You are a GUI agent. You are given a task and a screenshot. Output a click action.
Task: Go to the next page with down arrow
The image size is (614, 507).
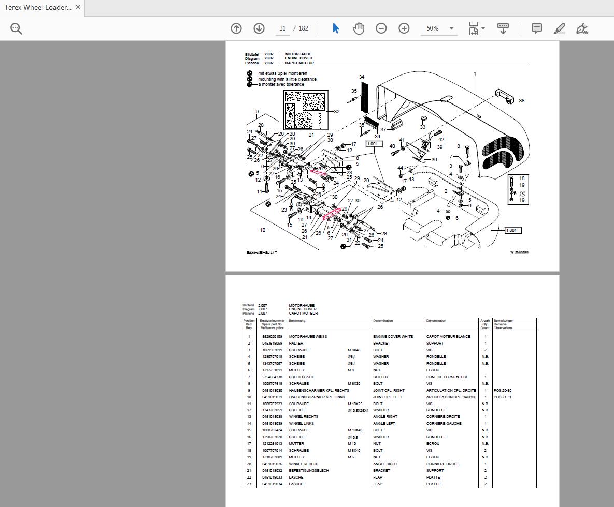point(259,28)
